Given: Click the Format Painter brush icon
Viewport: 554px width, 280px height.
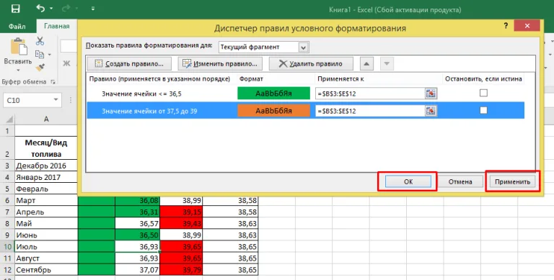Looking at the screenshot, I should click(40, 67).
